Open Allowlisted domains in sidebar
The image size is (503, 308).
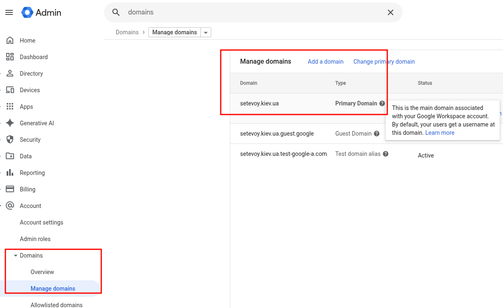pyautogui.click(x=56, y=305)
